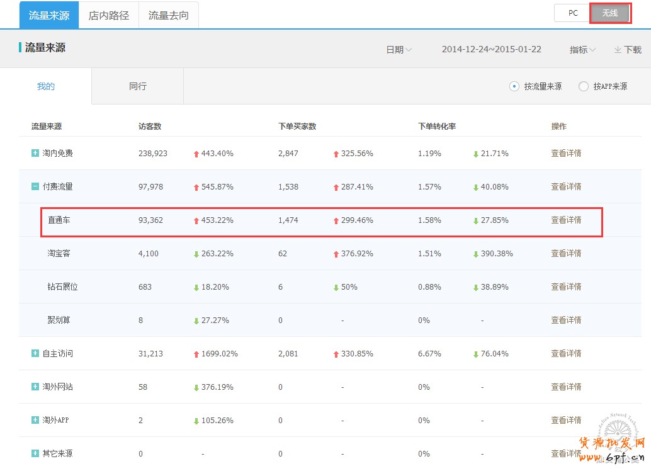The height and width of the screenshot is (471, 651).
Task: Switch to the 流量去向 tab
Action: pos(168,15)
